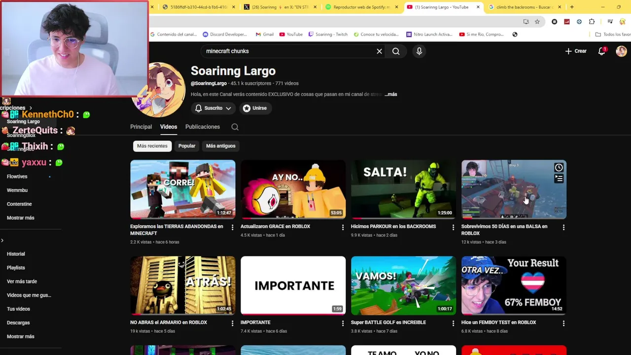
Task: Open the browser extensions puzzle icon
Action: click(592, 22)
